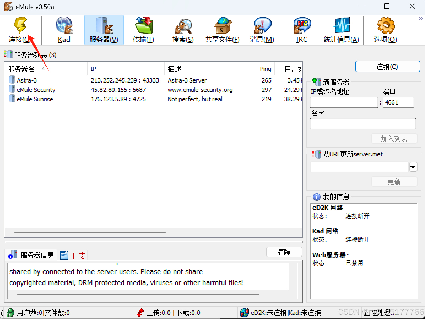Click the server info log horizontal scrollbar
The image size is (425, 319).
coord(138,295)
